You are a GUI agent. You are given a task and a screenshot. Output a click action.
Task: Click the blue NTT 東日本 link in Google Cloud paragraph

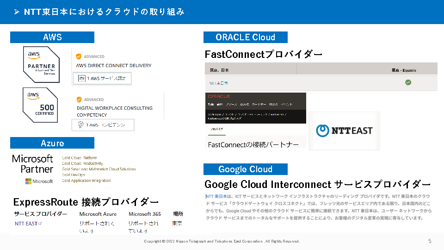click(216, 197)
